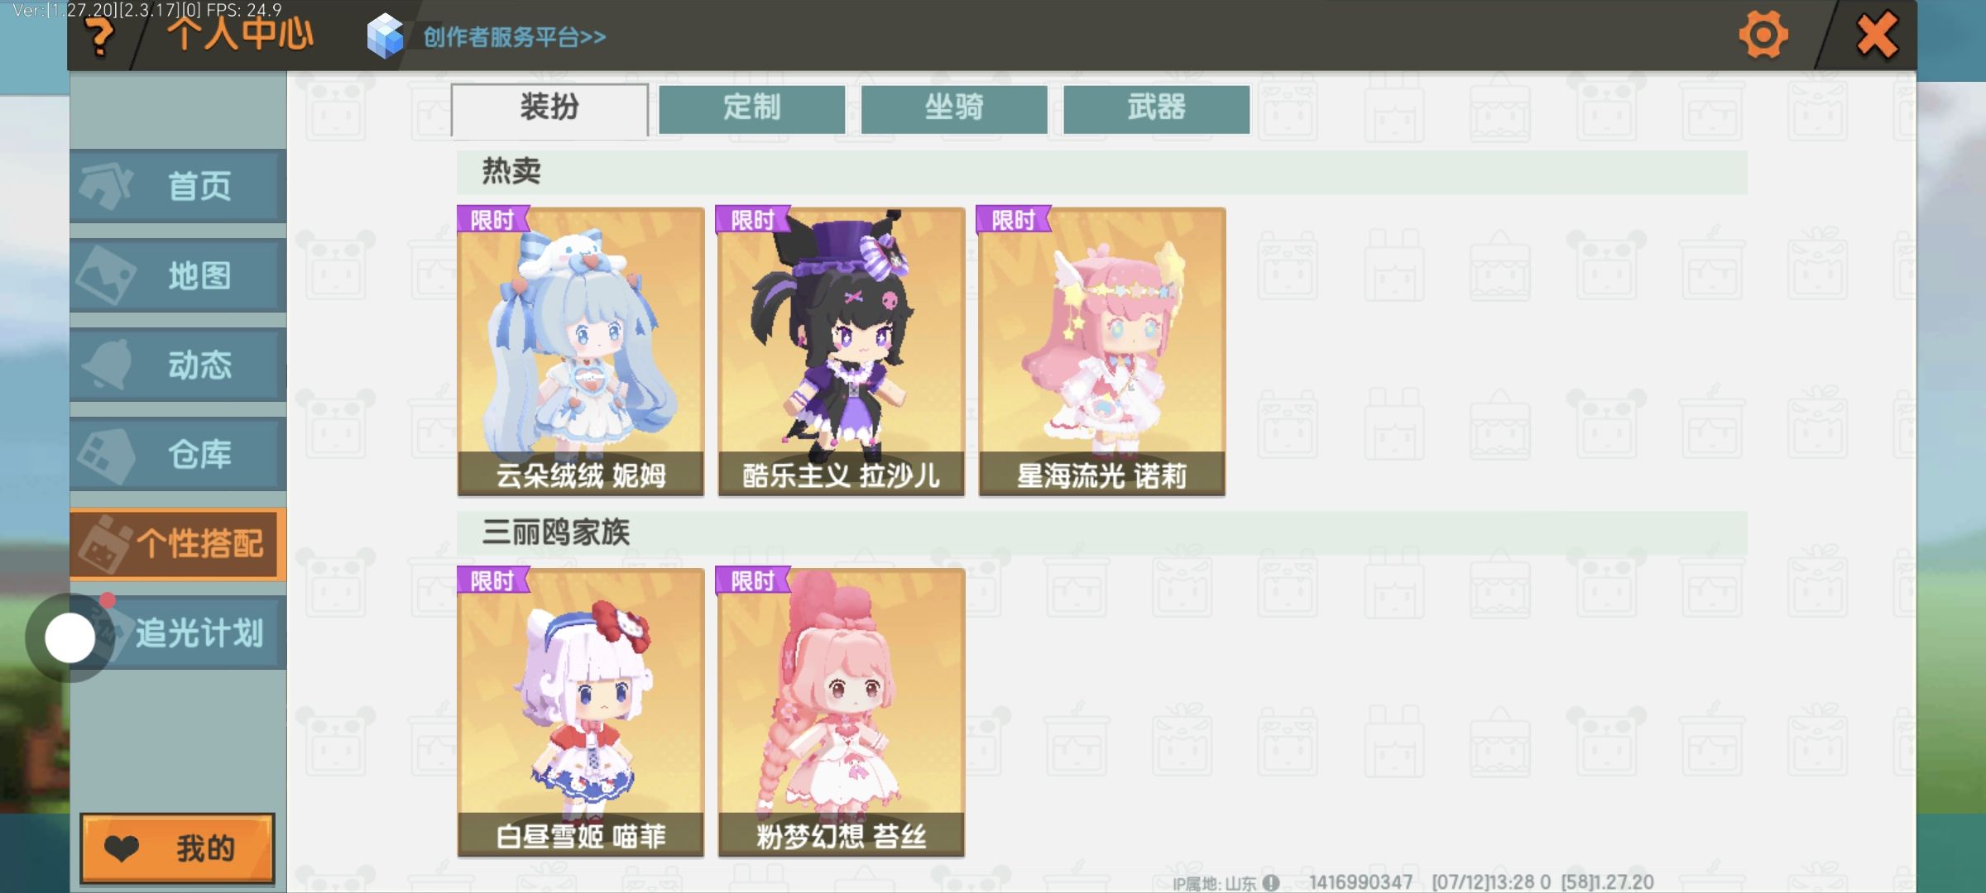Close the personal center with orange X
Image resolution: width=1986 pixels, height=893 pixels.
[1877, 35]
